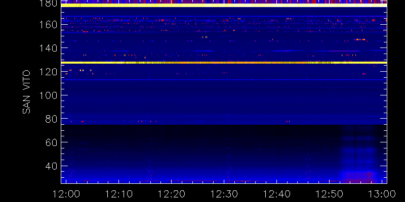Click the 140 frequency axis label
Image resolution: width=405 pixels, height=202 pixels.
(47, 48)
